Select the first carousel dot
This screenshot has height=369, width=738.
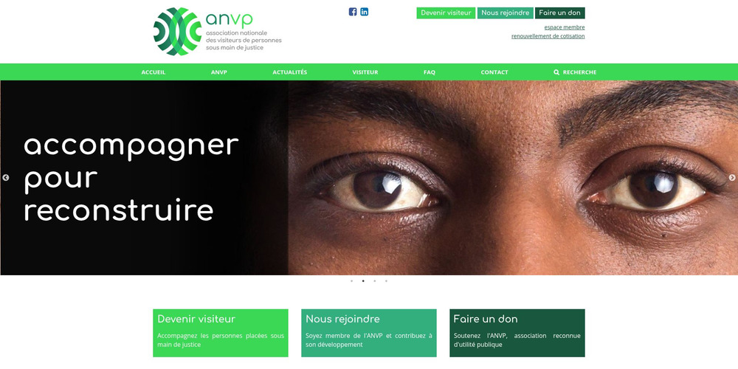[x=351, y=281]
